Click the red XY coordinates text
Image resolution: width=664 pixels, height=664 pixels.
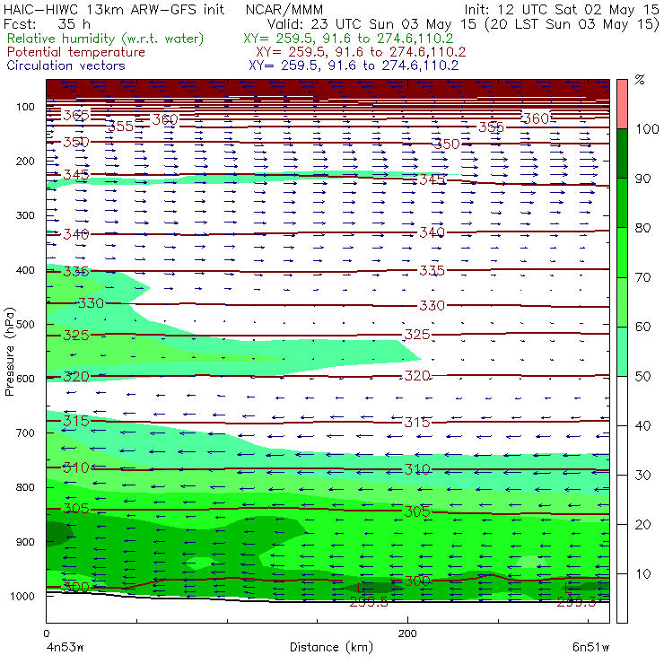point(361,52)
